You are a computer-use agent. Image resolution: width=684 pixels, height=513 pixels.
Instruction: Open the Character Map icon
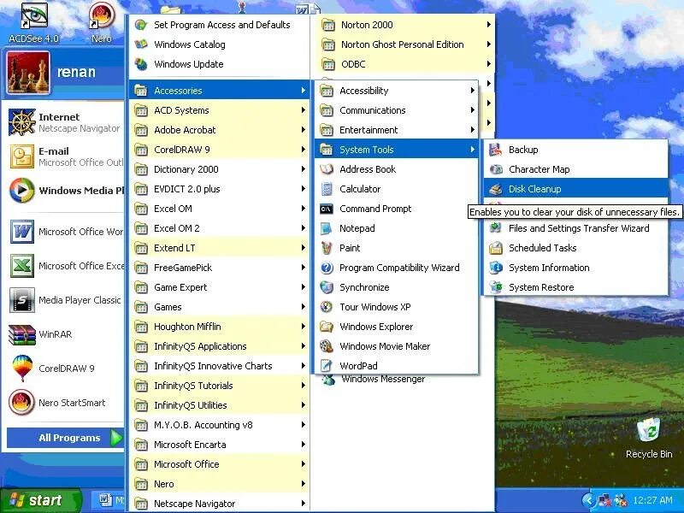pyautogui.click(x=495, y=169)
